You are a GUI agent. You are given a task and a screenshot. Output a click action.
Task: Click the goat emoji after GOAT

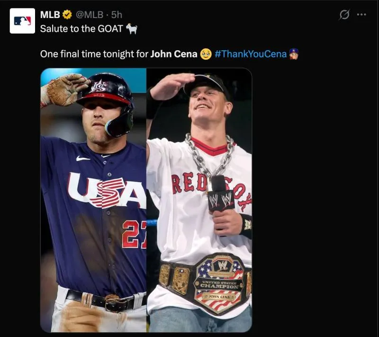[132, 29]
